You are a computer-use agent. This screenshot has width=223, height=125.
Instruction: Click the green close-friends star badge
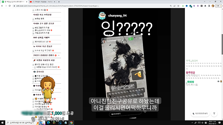coord(131,39)
